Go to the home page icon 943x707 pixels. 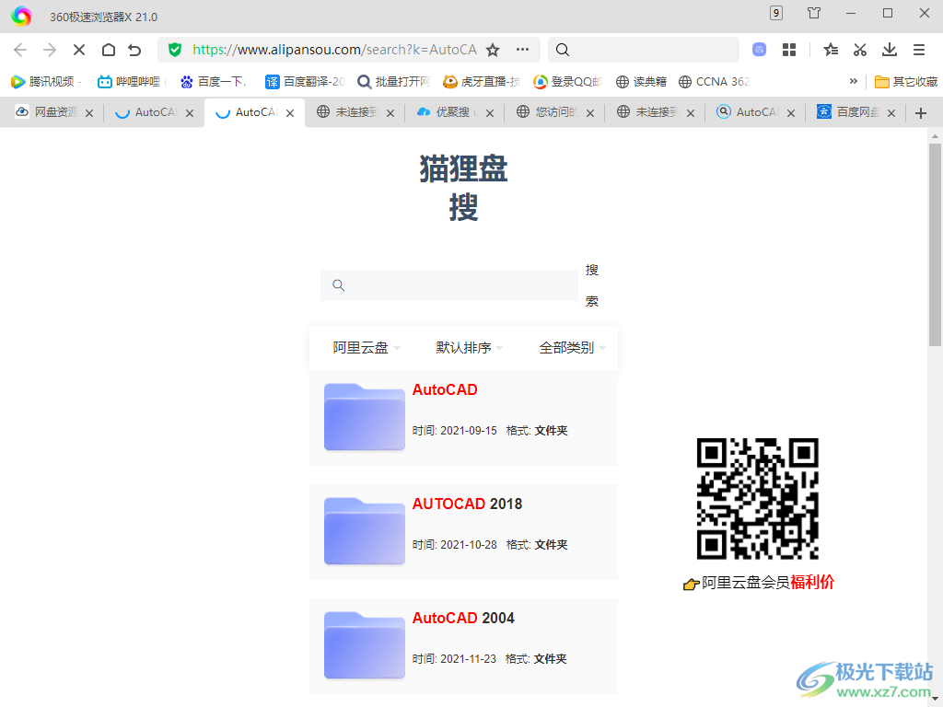[x=109, y=50]
